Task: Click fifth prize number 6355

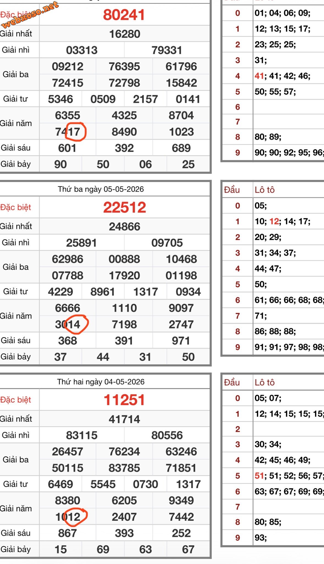Action: (x=68, y=116)
